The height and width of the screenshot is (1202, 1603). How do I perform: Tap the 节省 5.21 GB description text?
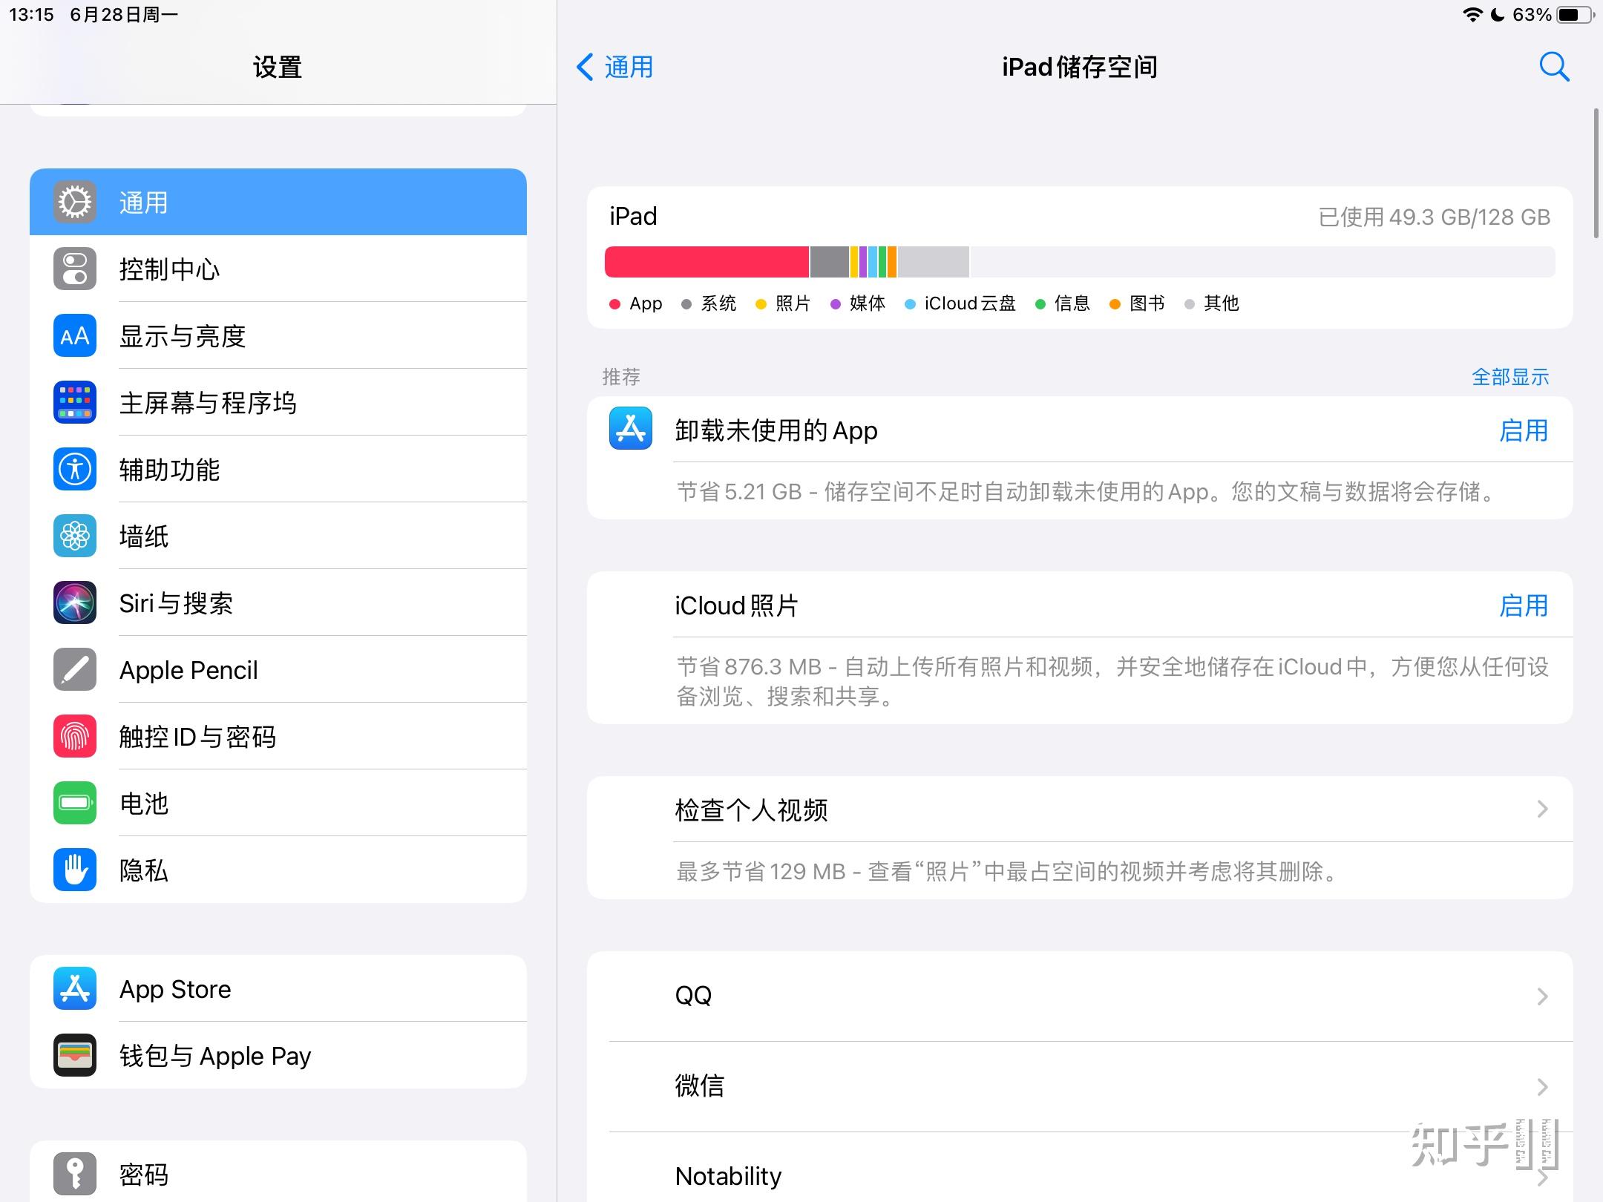[x=1088, y=492]
